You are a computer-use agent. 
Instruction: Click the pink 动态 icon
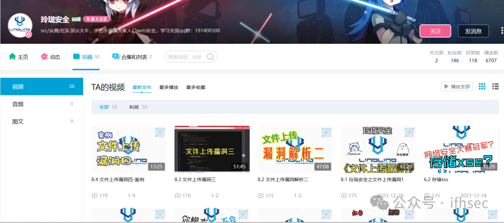pos(44,56)
